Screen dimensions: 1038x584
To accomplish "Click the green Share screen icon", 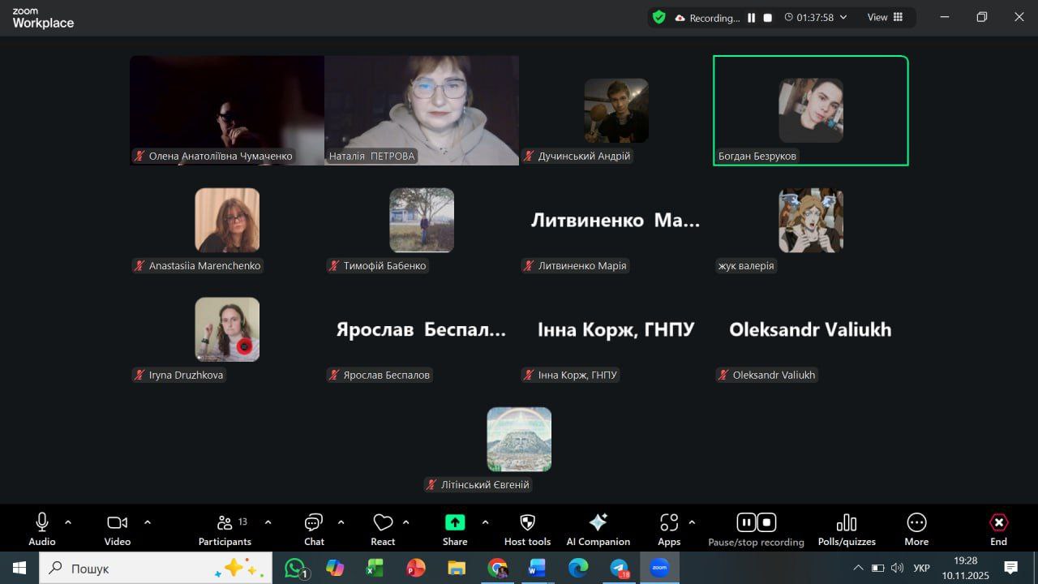I will coord(455,523).
